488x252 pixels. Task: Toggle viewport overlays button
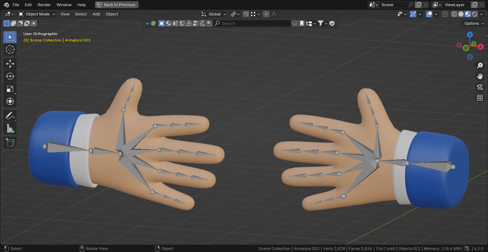(x=429, y=14)
